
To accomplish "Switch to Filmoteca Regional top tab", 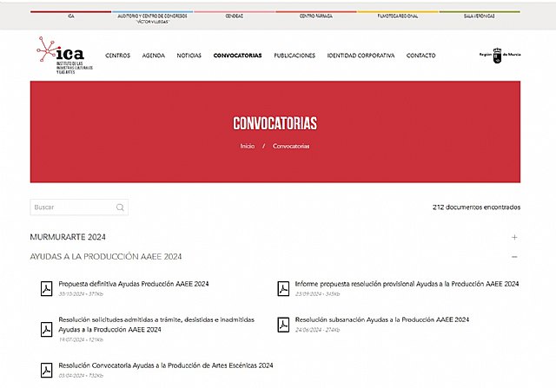I will [x=398, y=16].
